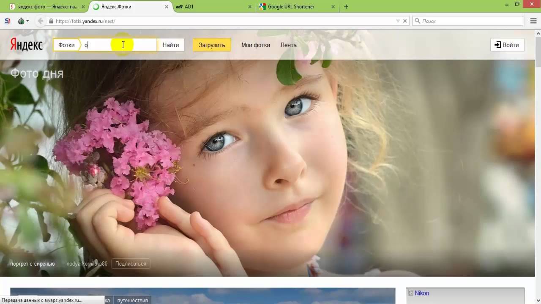Click the onion extension icon in the toolbar
This screenshot has width=541, height=304.
point(21,21)
